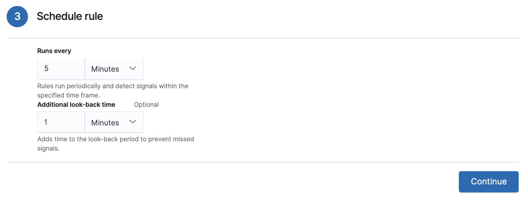
Task: Click the Runs every dropdown chevron arrow
Action: tap(133, 68)
